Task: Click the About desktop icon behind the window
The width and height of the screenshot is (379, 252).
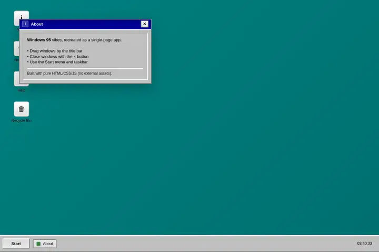Action: (21, 15)
